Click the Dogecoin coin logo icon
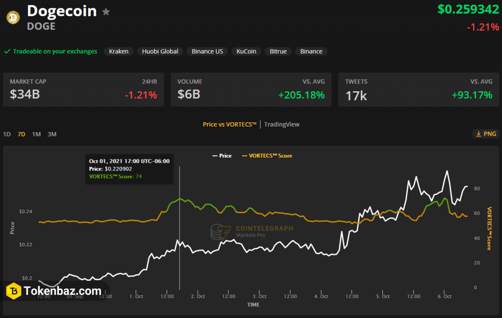Screen dimensions: 502x318 tap(13, 17)
